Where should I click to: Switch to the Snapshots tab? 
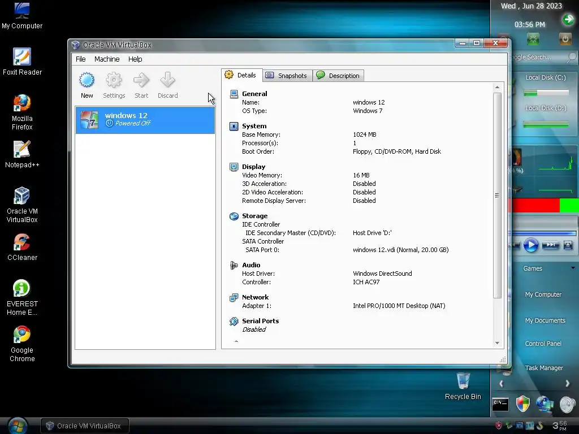tap(287, 76)
